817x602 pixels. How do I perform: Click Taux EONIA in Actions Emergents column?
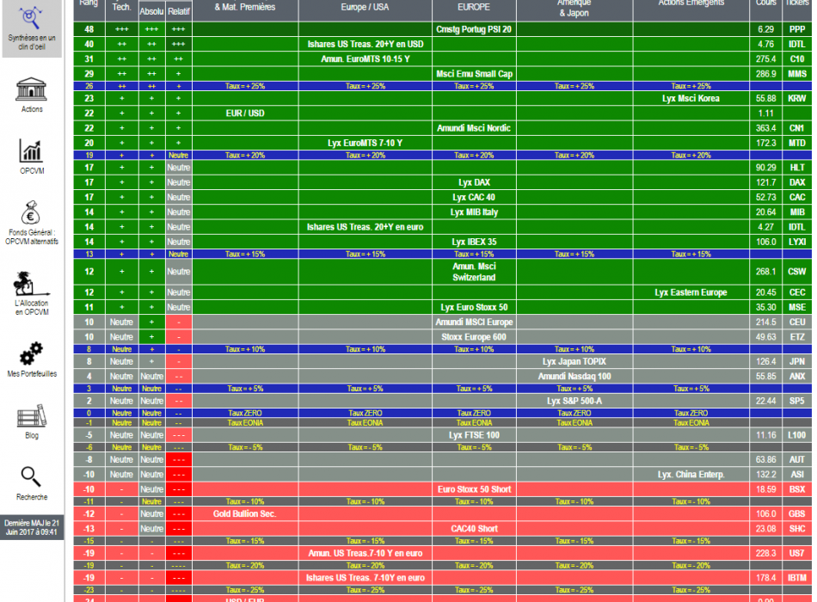[x=691, y=423]
